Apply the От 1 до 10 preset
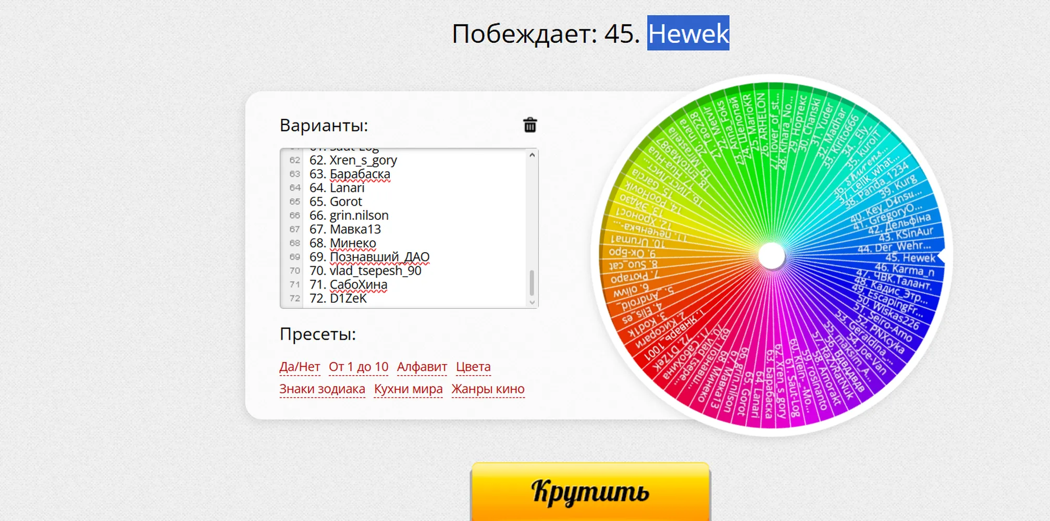Screen dimensions: 1050x521 pos(359,367)
